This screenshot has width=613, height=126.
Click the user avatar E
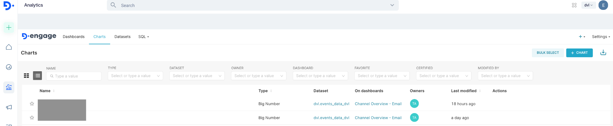click(x=603, y=5)
